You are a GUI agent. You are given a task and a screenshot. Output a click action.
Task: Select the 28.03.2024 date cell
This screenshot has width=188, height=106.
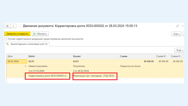[x=17, y=61]
